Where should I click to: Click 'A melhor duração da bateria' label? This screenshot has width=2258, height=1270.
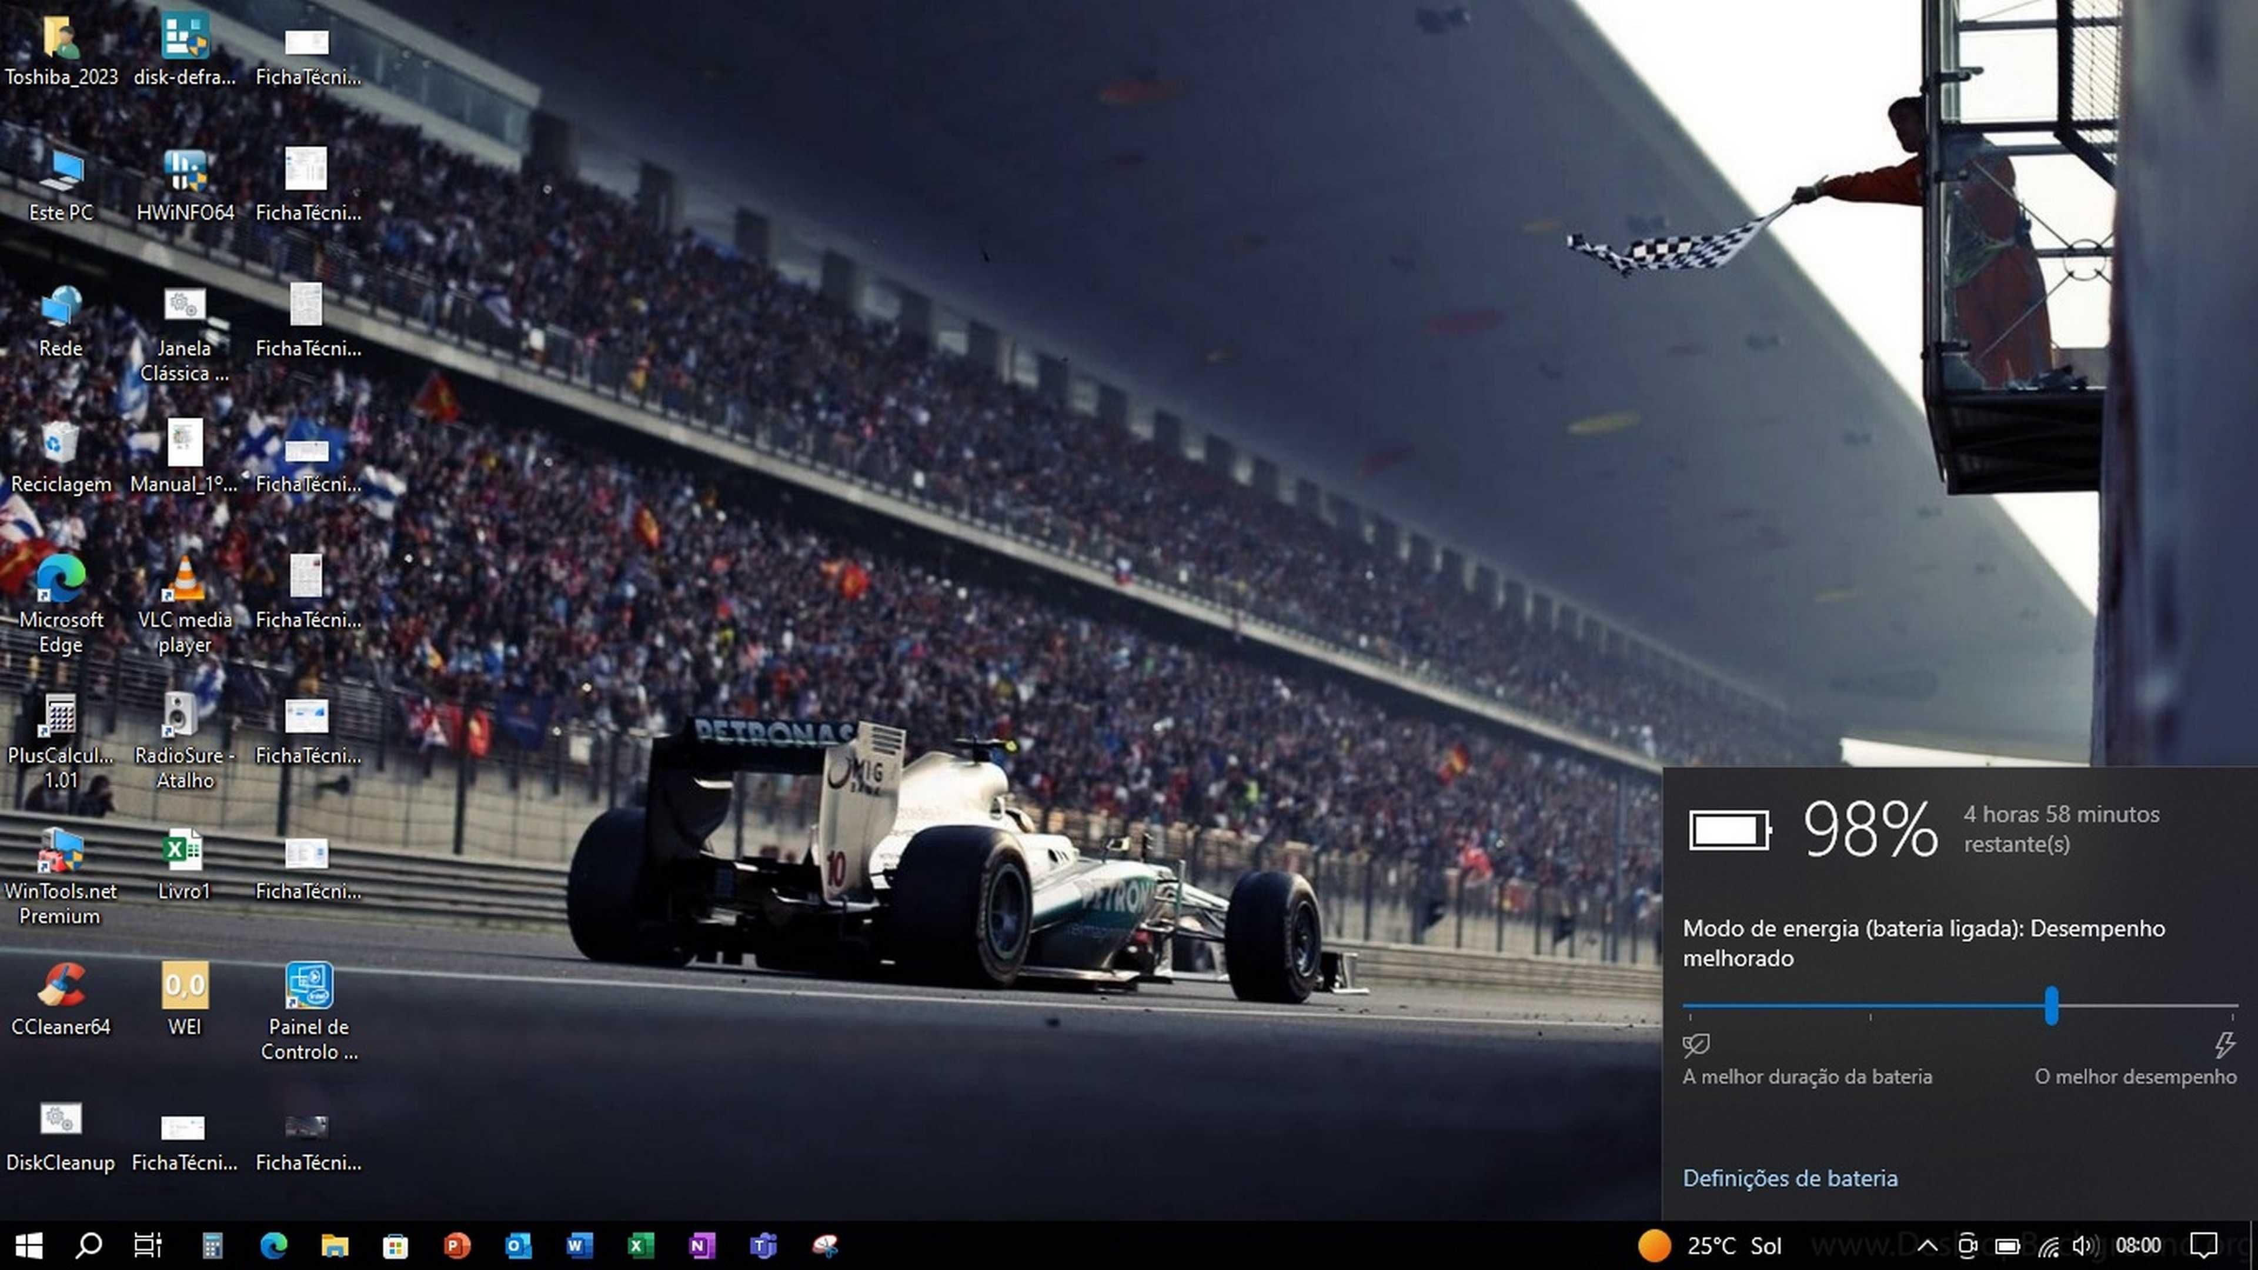[x=1808, y=1076]
